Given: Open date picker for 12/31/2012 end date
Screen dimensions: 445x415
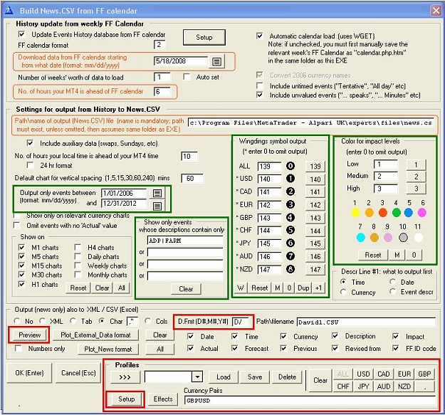Looking at the screenshot, I should point(157,206).
